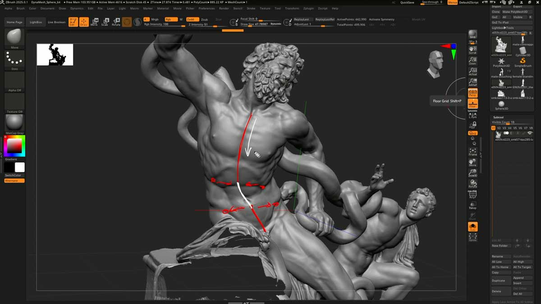The height and width of the screenshot is (304, 541).
Task: Select the Sphere3D tool
Action: [501, 105]
